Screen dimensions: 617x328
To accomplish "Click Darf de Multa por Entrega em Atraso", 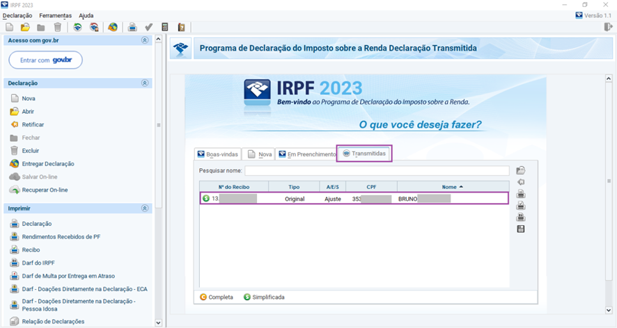I will 68,276.
